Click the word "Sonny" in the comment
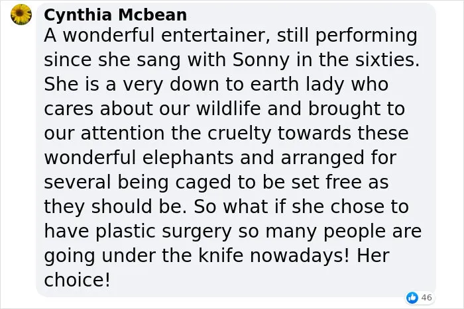The height and width of the screenshot is (309, 464). [261, 60]
